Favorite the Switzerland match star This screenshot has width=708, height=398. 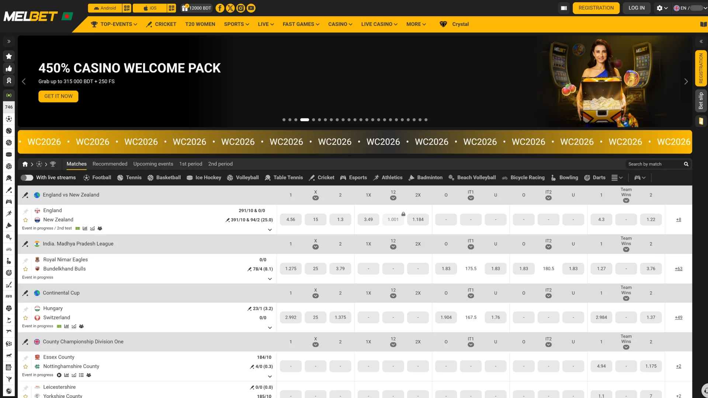coord(25,318)
